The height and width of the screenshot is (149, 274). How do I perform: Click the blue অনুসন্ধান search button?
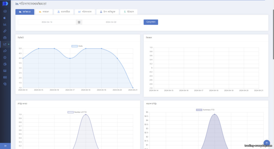click(151, 22)
